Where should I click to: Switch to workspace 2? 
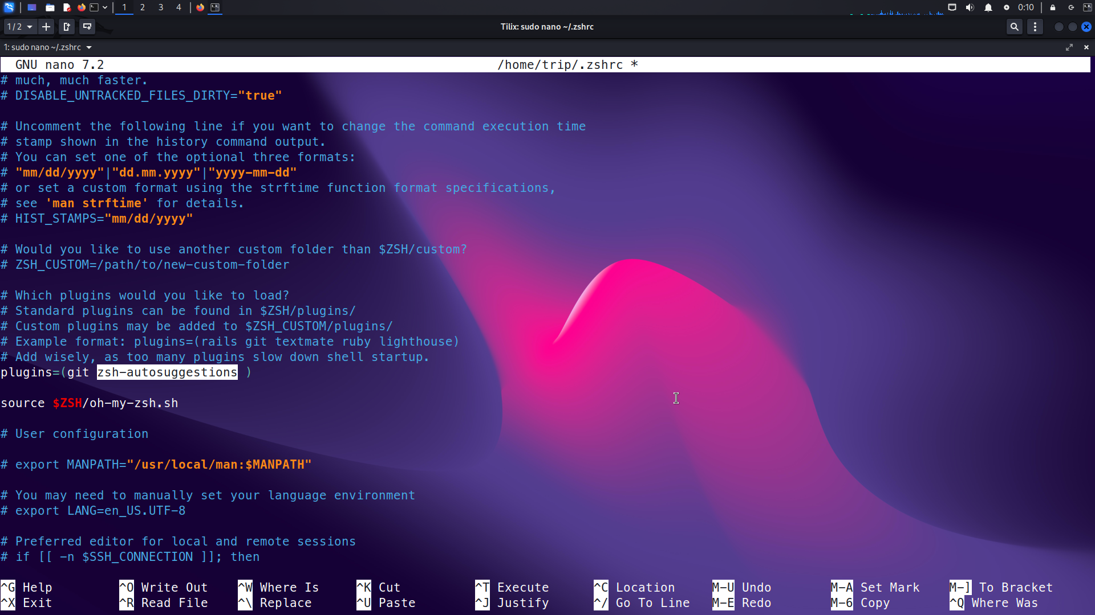coord(143,7)
